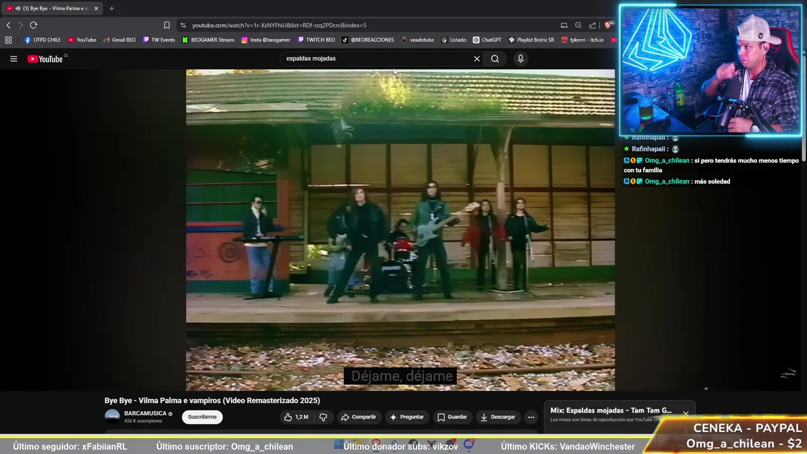Open the ChatGPT bookmark

pos(487,40)
